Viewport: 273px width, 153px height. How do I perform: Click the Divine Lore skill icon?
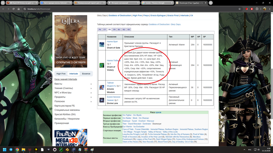click(102, 100)
